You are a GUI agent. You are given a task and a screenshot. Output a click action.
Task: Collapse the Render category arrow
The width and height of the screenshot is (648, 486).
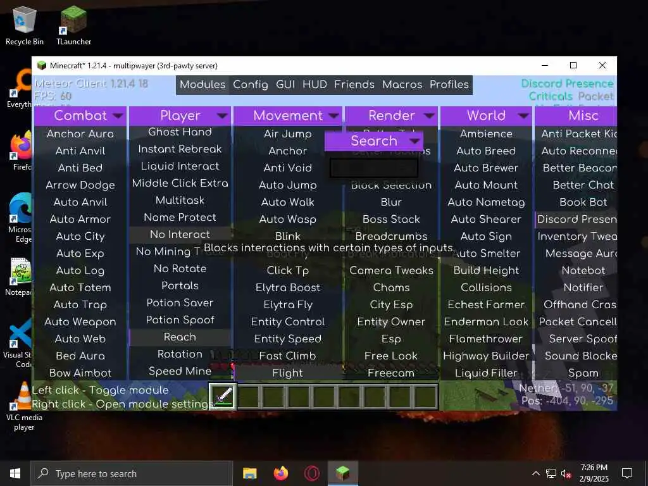click(430, 116)
